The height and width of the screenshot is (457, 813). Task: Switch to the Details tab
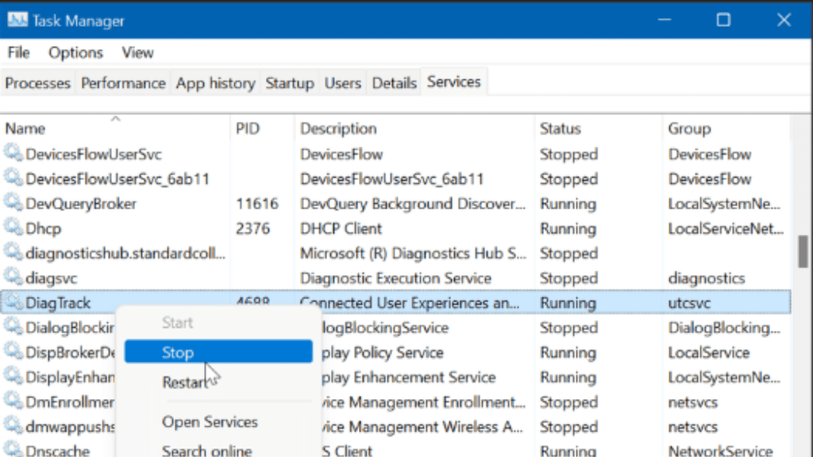[x=394, y=83]
